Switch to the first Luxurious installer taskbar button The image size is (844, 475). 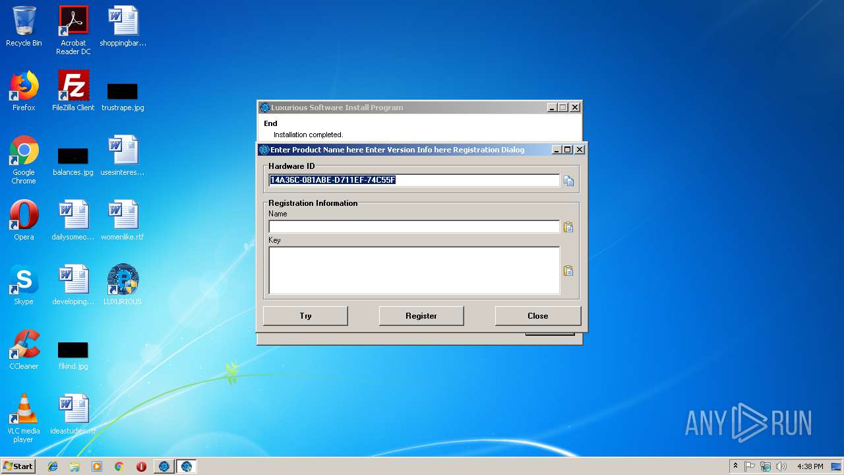tap(164, 466)
